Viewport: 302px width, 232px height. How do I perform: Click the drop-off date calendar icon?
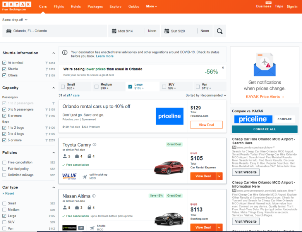[x=167, y=31]
